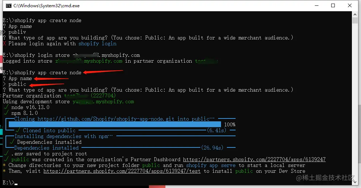Open the apps/6139247/test install link
Image resolution: width=361 pixels, height=188 pixels.
click(122, 171)
